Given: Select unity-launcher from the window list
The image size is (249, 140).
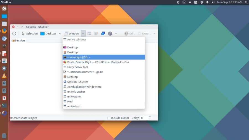Looking at the screenshot, I should tap(104, 92).
